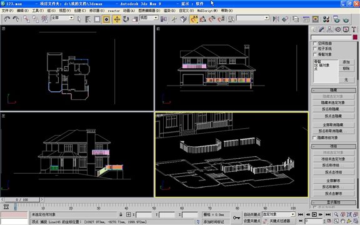Open the 全部 selection filter dropdown

tap(62, 17)
